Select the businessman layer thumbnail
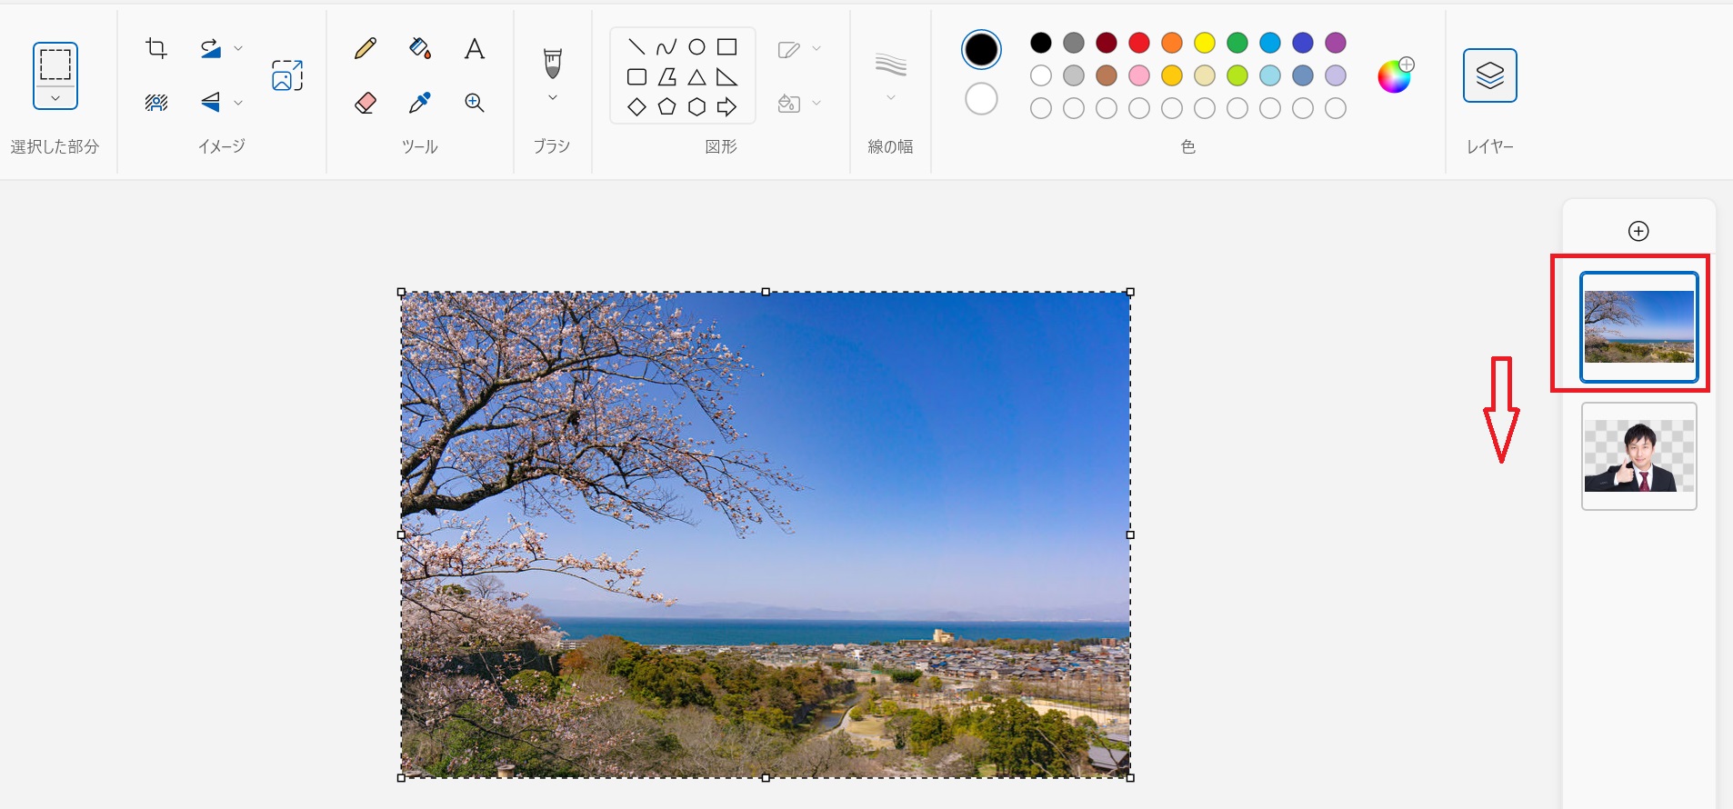The height and width of the screenshot is (809, 1733). (1639, 456)
